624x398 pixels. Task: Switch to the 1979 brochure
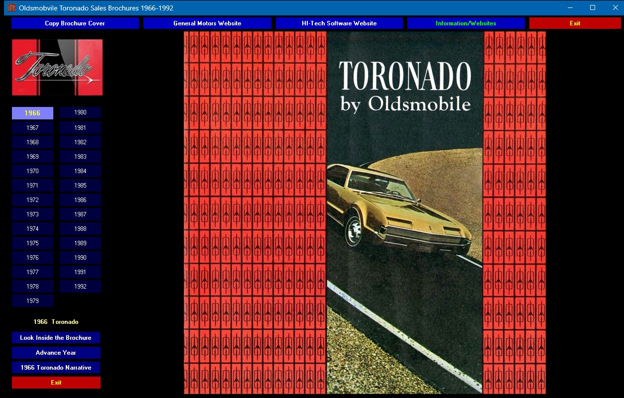tap(32, 301)
